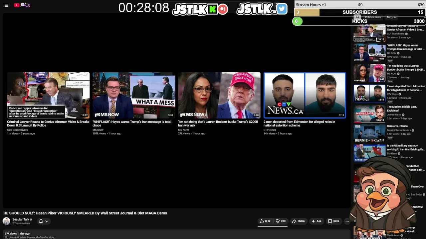Open 'WHAT A MESS' Hayes end-screen thumbnail
The height and width of the screenshot is (239, 426).
pos(134,95)
